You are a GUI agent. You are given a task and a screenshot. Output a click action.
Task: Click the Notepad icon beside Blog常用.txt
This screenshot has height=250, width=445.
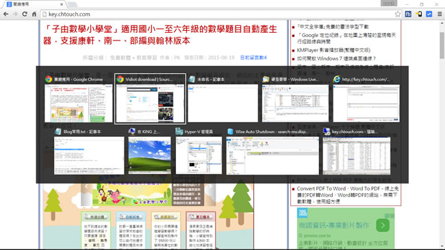58,132
